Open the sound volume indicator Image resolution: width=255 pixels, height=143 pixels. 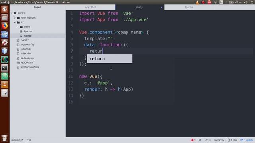pyautogui.click(x=245, y=2)
